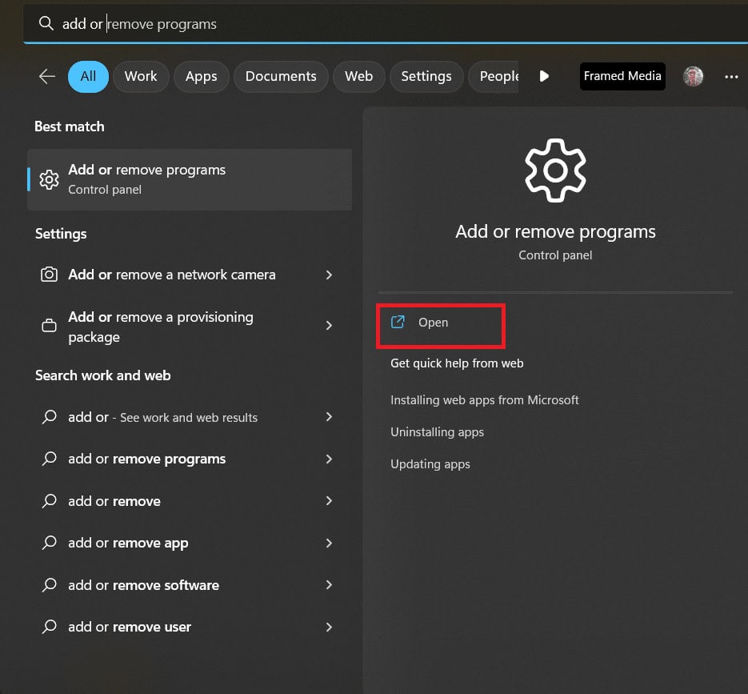
Task: Open the Uninstalling apps help link
Action: tap(437, 431)
